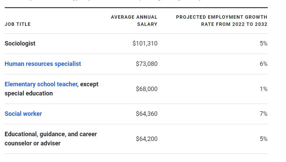286x162 pixels.
Task: Select the Educational, guidance, and career counselor title
Action: tap(51, 139)
